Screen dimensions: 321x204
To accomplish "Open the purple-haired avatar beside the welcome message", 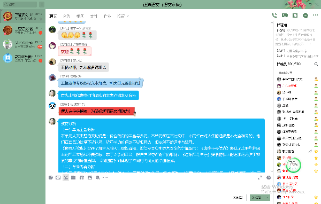I will [52, 45].
